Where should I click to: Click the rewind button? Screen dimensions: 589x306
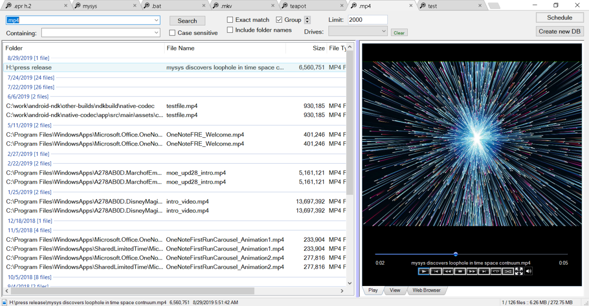click(448, 272)
